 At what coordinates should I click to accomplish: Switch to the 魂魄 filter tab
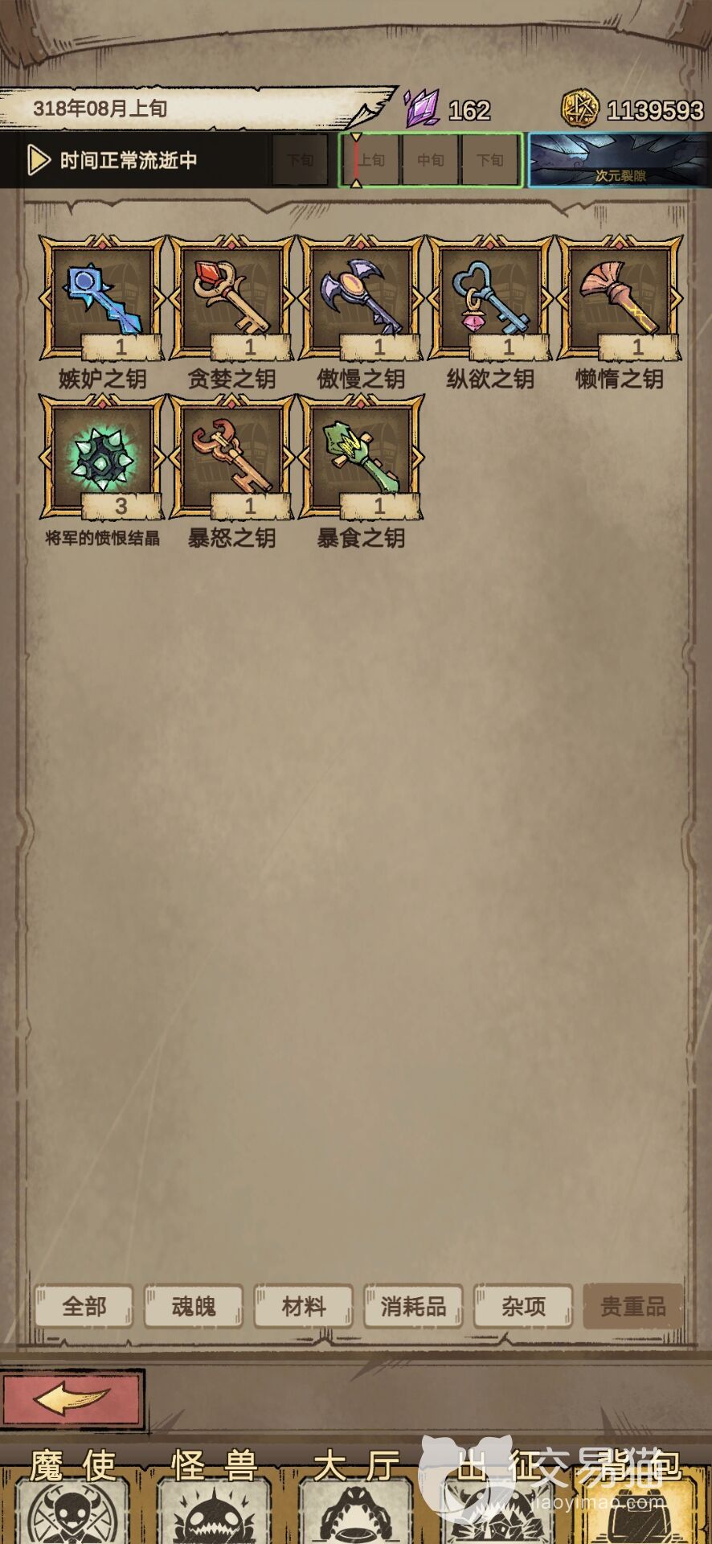[x=194, y=1306]
